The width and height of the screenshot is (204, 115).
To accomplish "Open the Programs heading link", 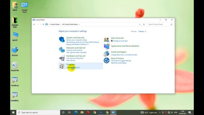I will [x=71, y=65].
